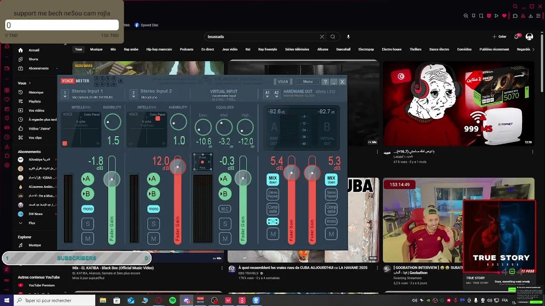Show more filter chips with right arrow
The image size is (545, 306).
(533, 49)
